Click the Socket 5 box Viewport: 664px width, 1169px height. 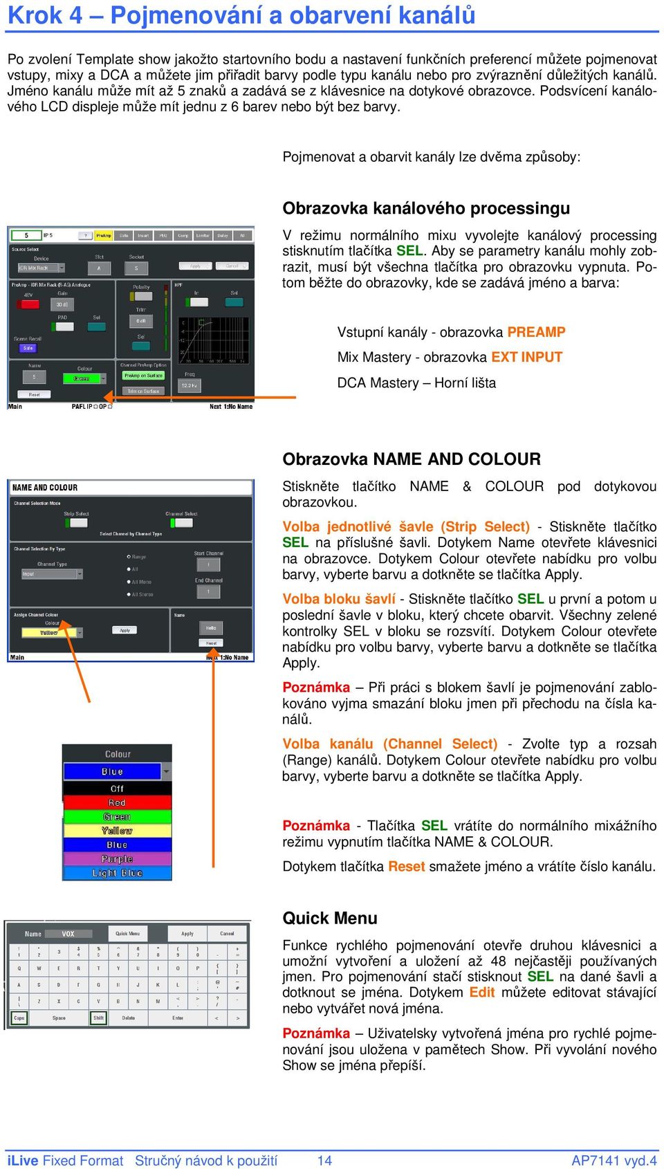(x=136, y=268)
